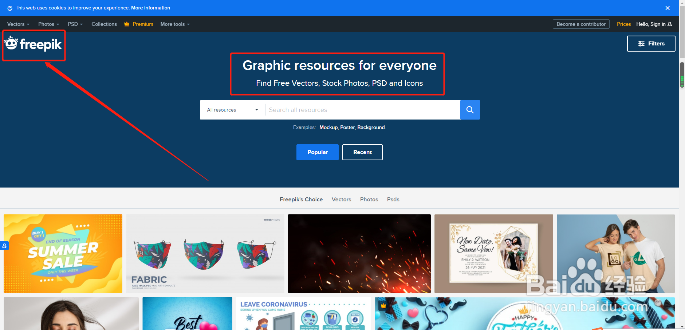
Task: Click the user profile icon beside Sign in
Action: (x=669, y=24)
